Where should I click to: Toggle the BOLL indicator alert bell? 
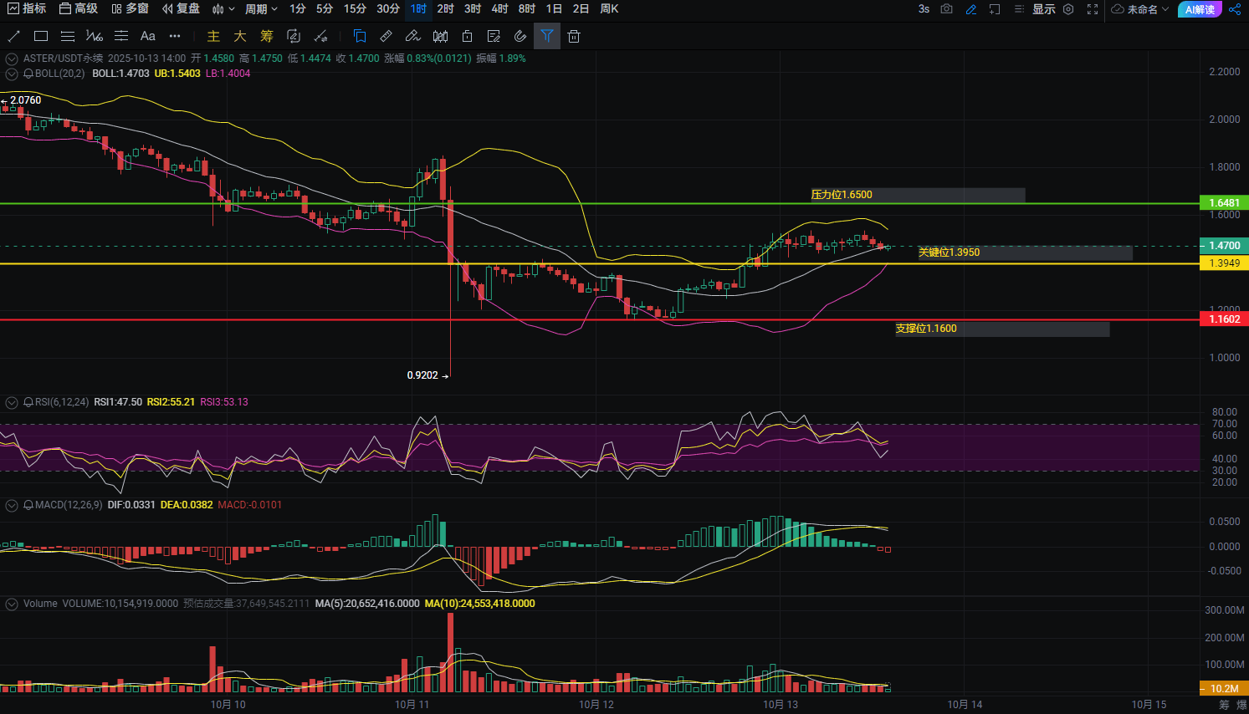pyautogui.click(x=28, y=74)
